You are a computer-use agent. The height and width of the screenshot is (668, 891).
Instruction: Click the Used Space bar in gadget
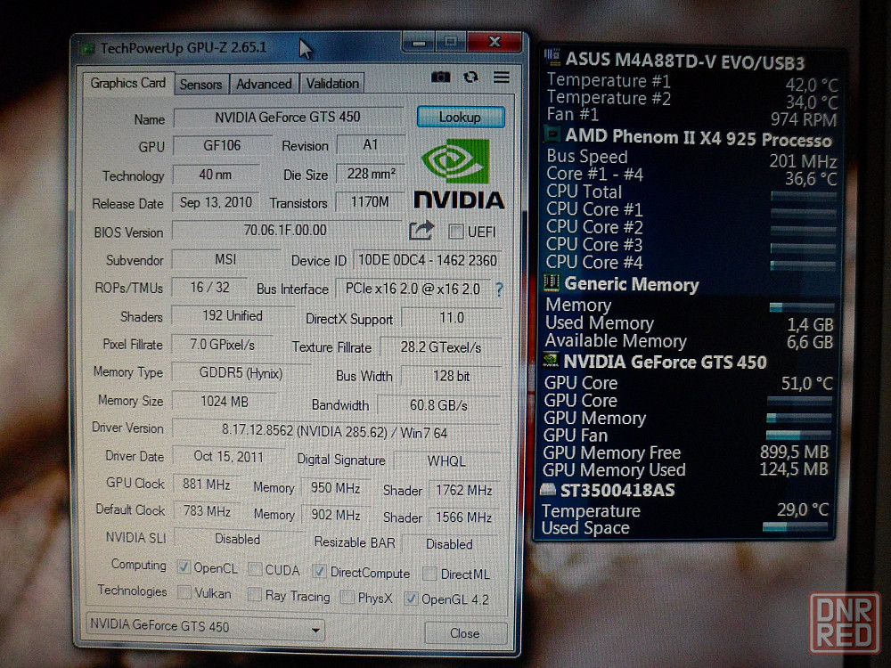795,527
